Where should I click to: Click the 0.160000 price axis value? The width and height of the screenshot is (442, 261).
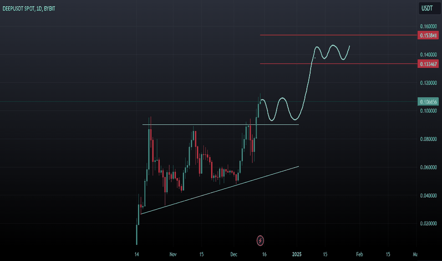428,26
